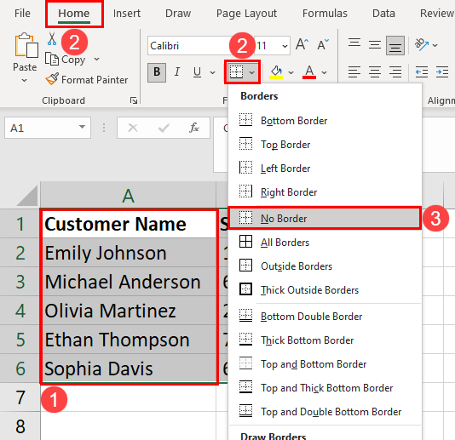455x440 pixels.
Task: Choose Right Border from menu
Action: pos(325,191)
